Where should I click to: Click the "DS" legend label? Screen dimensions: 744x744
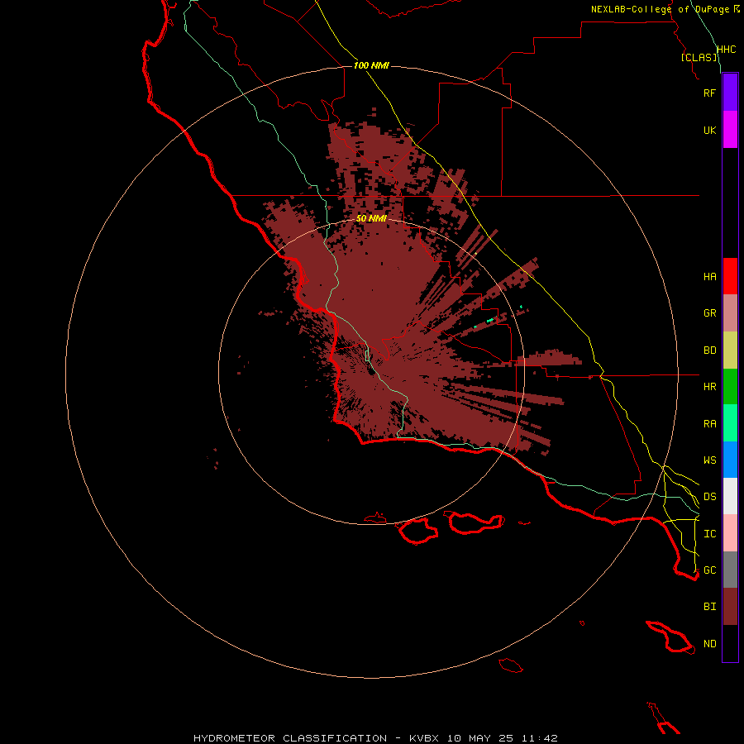(x=709, y=497)
